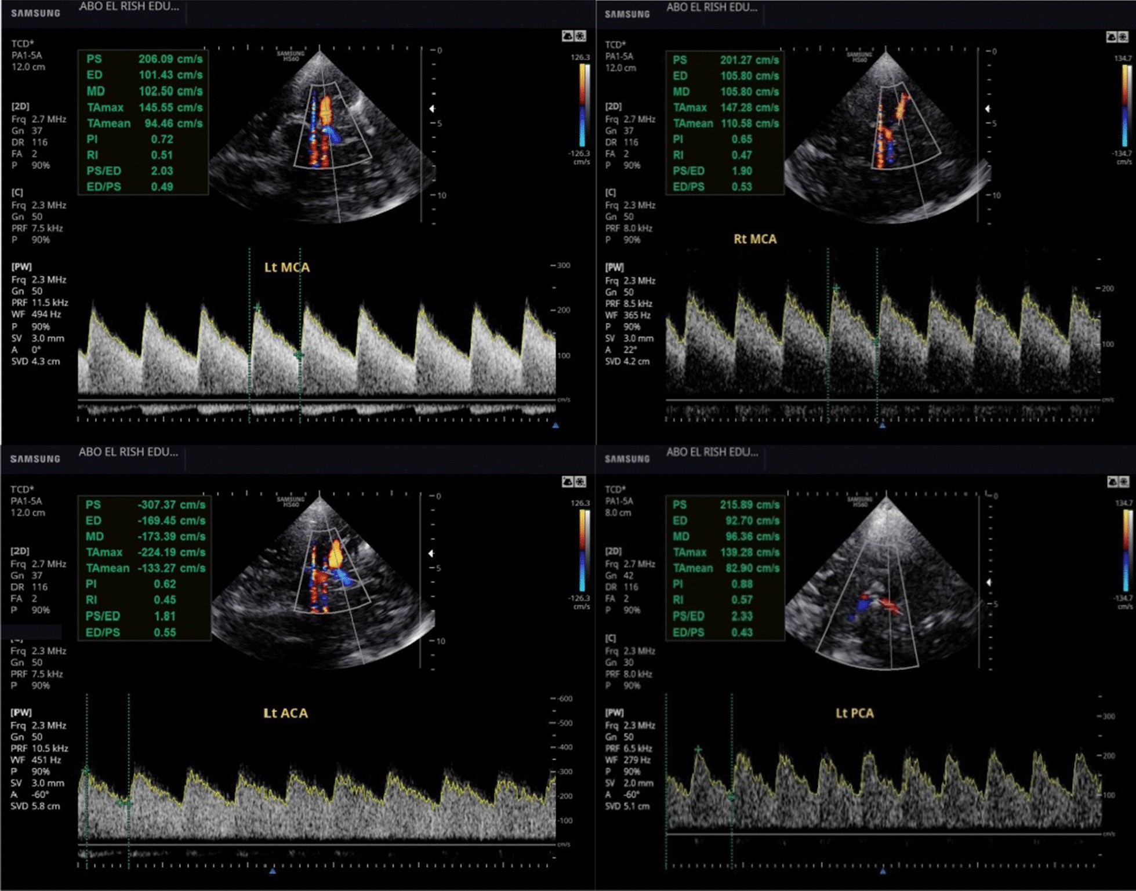Click the PS 206.09 cm/s value
The image size is (1136, 891).
coord(144,59)
